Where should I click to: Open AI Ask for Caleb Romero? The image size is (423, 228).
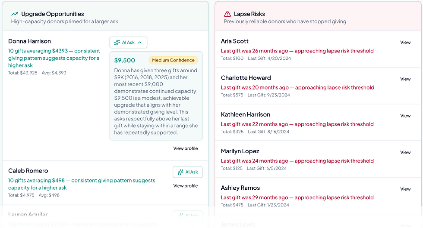coord(188,172)
